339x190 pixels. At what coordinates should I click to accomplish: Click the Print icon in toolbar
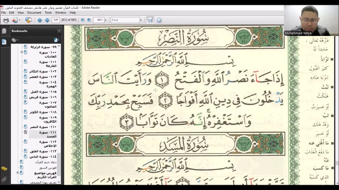pos(6,20)
